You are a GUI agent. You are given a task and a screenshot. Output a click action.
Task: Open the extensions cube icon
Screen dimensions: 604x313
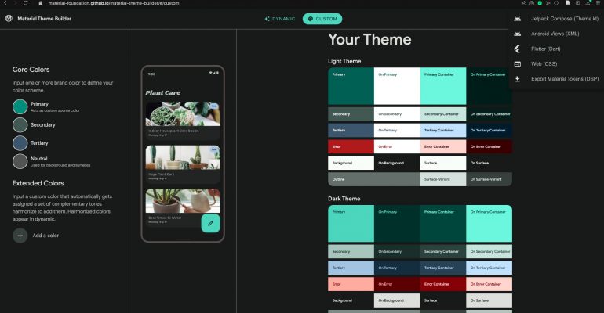[578, 3]
